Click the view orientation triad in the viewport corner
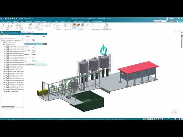 174,112
